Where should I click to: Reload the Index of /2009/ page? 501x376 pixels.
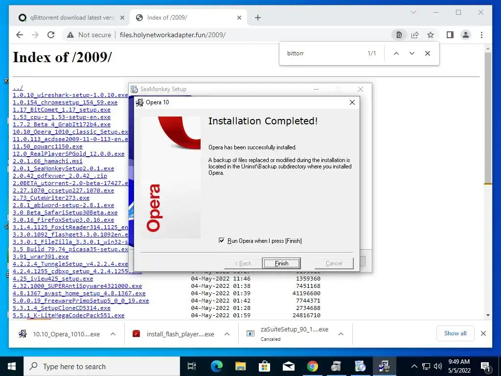pos(51,35)
